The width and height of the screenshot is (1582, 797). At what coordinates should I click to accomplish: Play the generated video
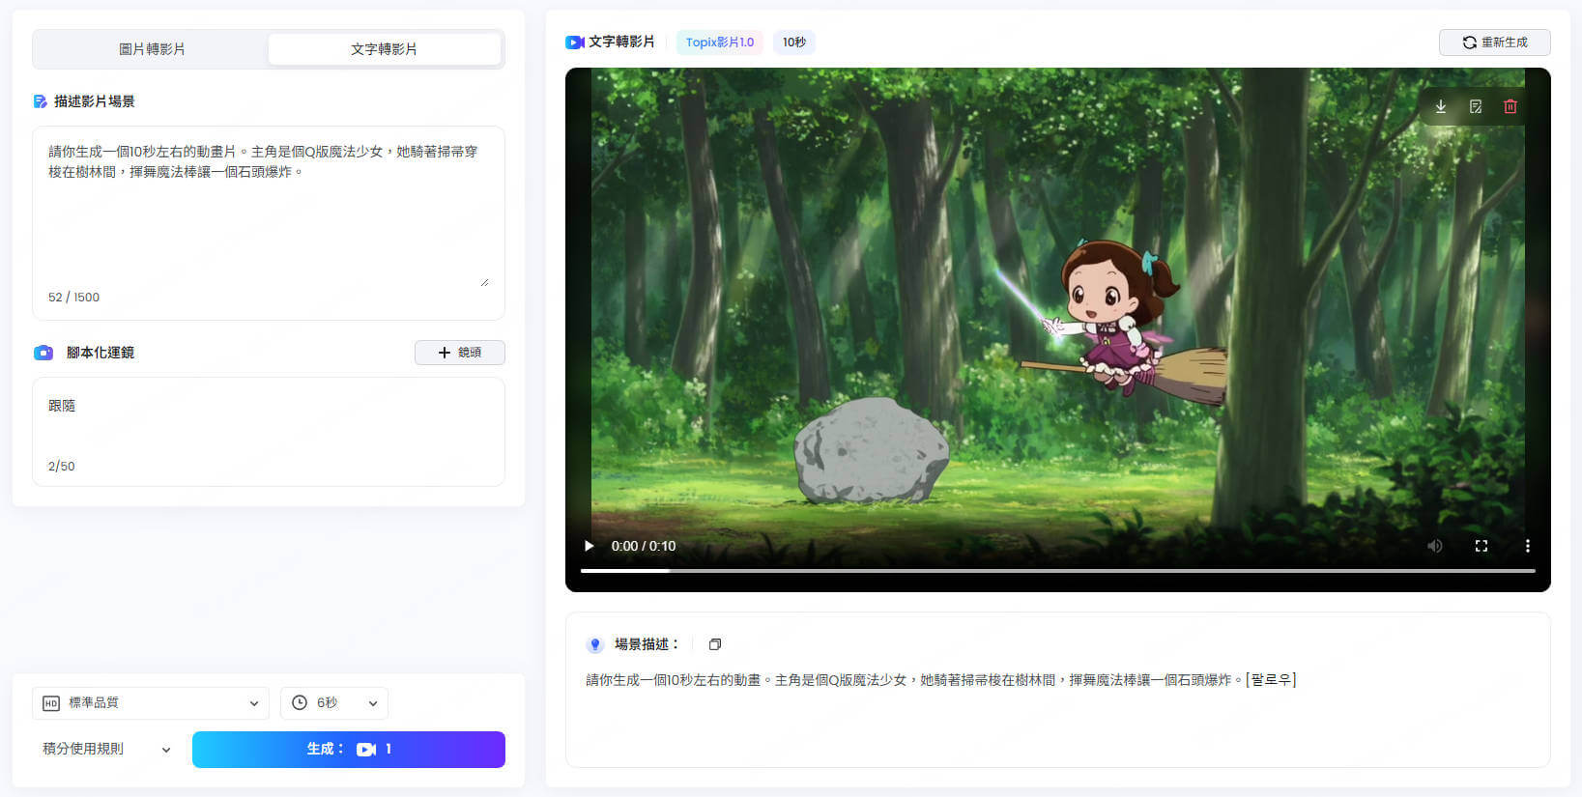pos(589,546)
